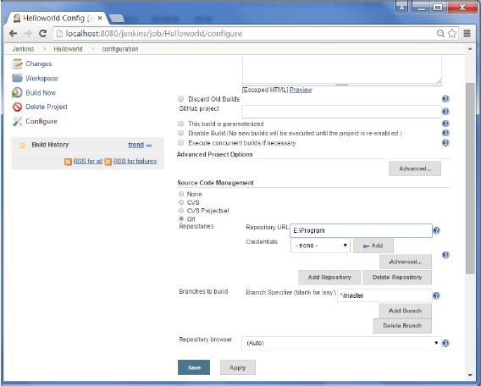This screenshot has width=481, height=386.
Task: Click in Repository URL field
Action: coord(361,230)
